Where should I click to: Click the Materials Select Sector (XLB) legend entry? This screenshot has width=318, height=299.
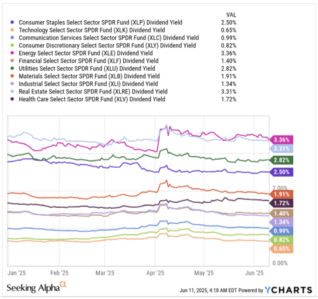click(89, 76)
